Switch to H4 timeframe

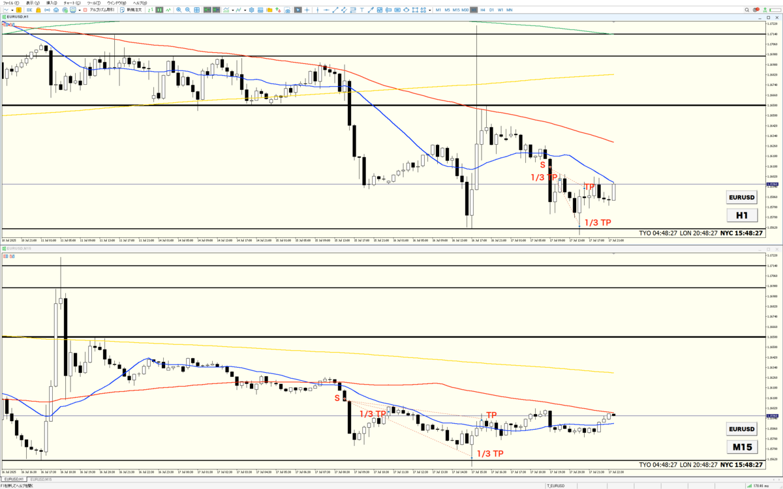point(483,10)
